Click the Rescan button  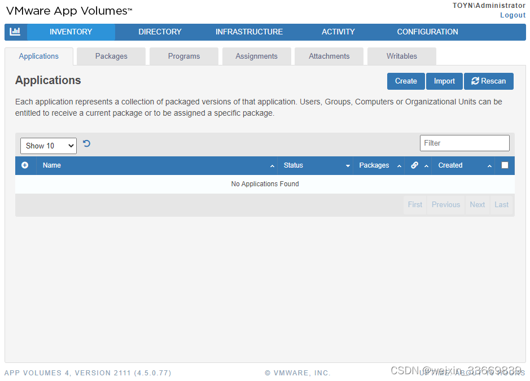(x=489, y=81)
